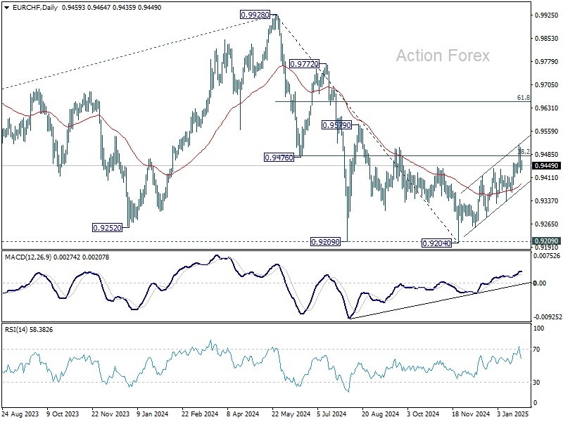
Task: Click the 9 Oct 2023 date label
Action: tap(63, 414)
